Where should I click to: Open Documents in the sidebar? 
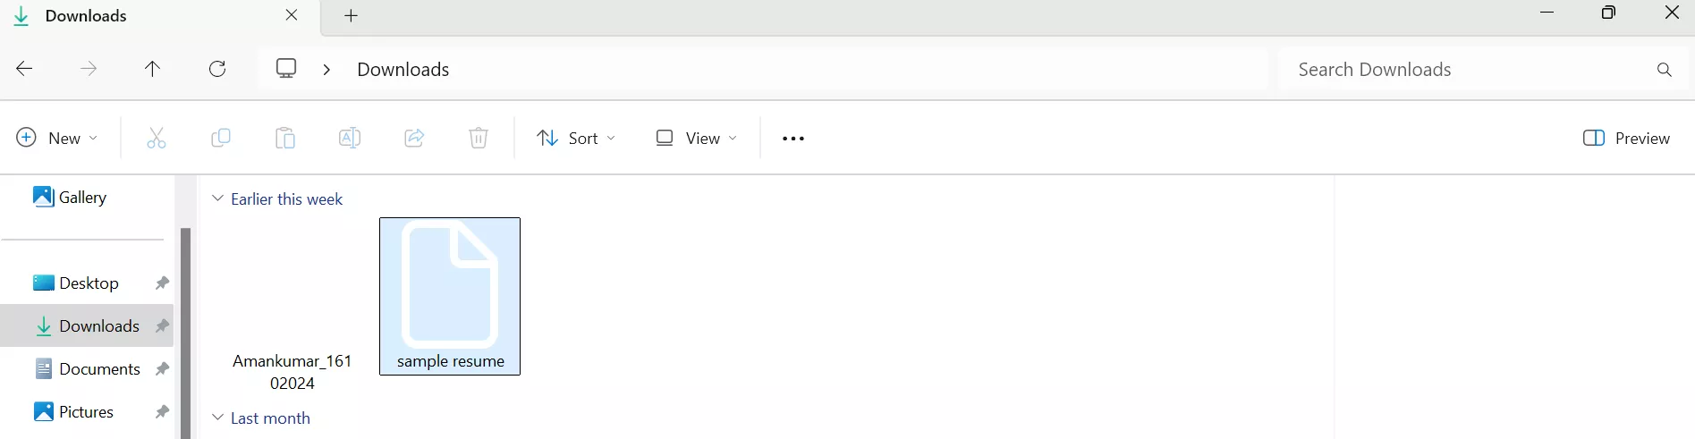tap(98, 368)
